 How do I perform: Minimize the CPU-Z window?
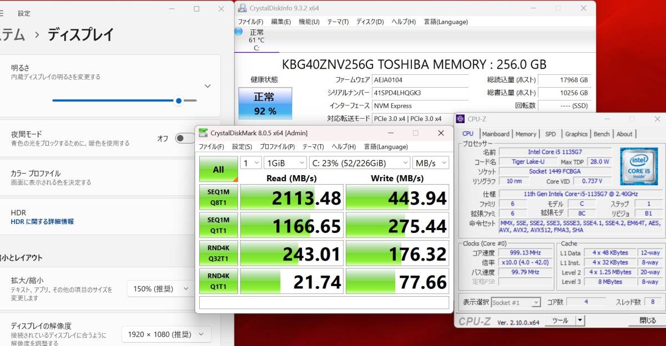pos(608,119)
